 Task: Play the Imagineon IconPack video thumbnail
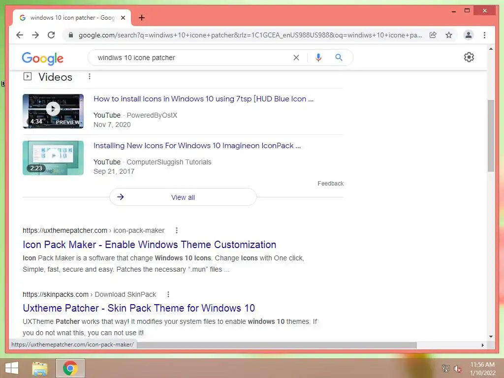pyautogui.click(x=53, y=158)
